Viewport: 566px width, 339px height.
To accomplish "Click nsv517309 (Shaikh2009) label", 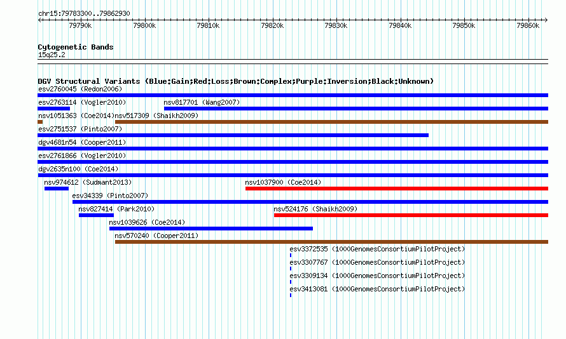I will (x=156, y=116).
